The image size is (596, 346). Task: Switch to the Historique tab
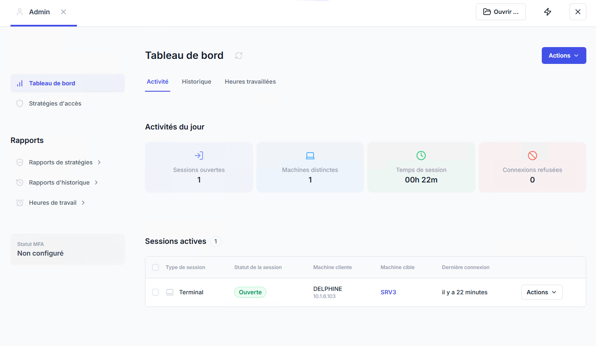pyautogui.click(x=197, y=82)
